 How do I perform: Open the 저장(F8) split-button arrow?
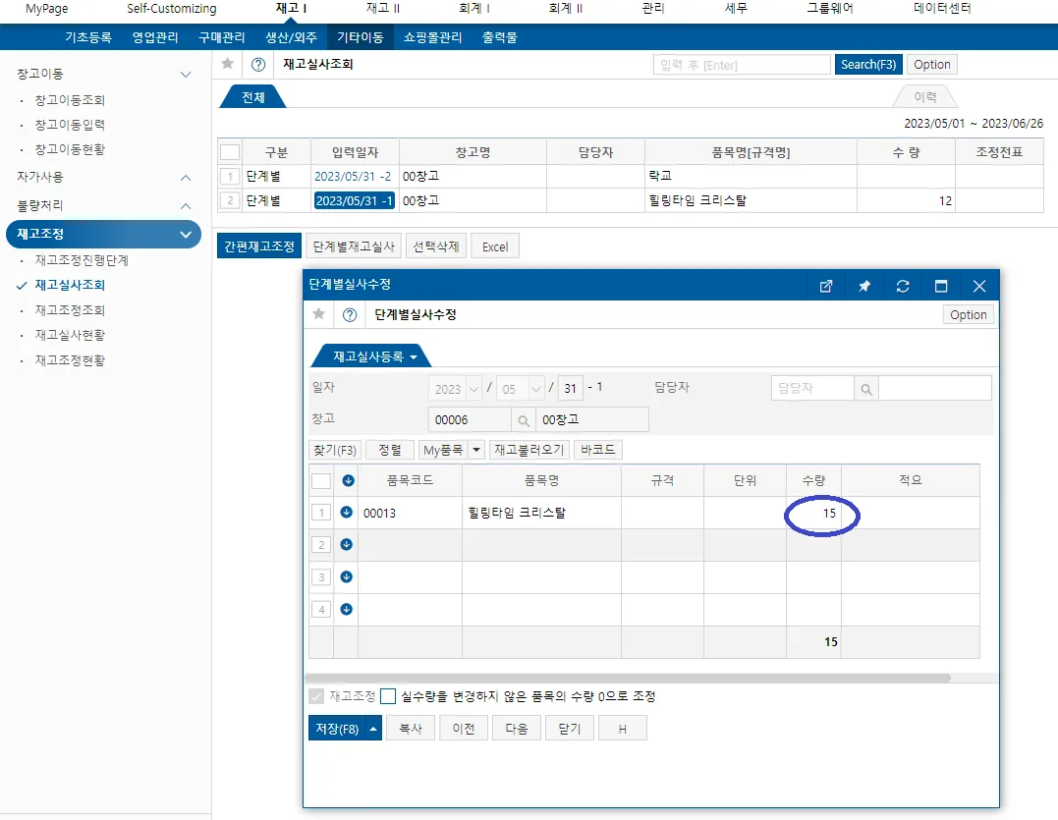[x=373, y=729]
